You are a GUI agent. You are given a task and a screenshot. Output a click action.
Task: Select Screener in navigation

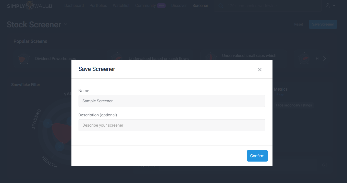pos(200,6)
